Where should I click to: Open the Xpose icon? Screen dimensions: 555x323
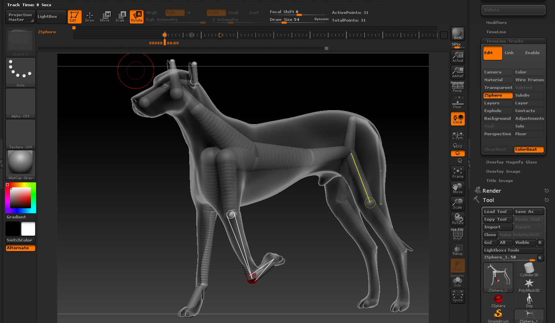(457, 296)
